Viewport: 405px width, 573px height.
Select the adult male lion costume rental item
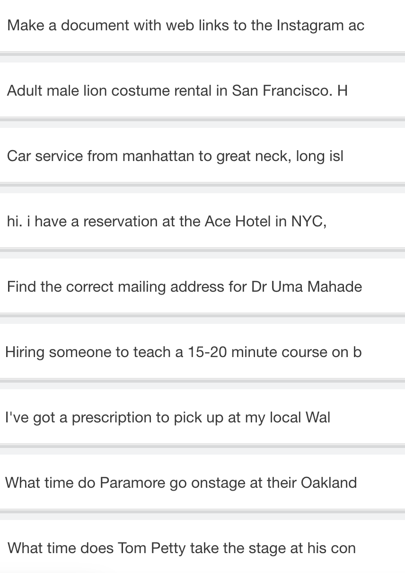pyautogui.click(x=177, y=90)
